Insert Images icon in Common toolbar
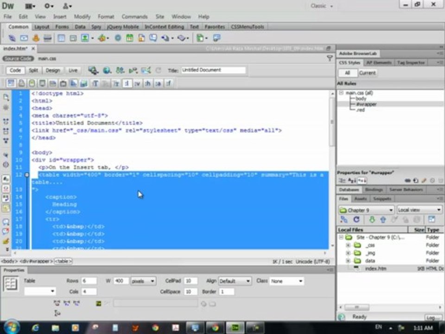445x334 pixels. point(85,38)
